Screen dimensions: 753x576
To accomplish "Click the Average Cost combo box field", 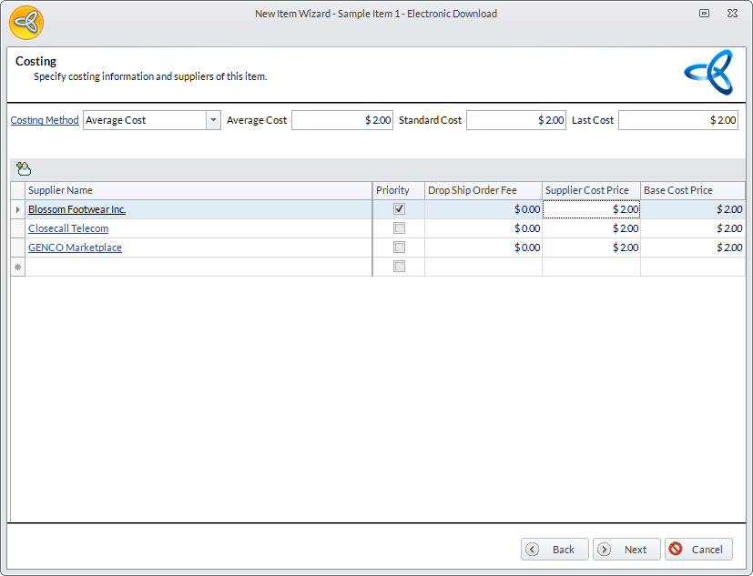I will pos(145,120).
